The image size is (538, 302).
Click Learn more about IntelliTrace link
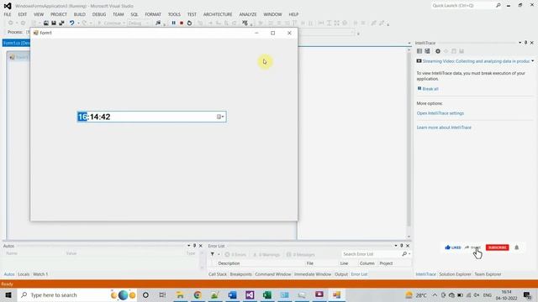pos(444,128)
